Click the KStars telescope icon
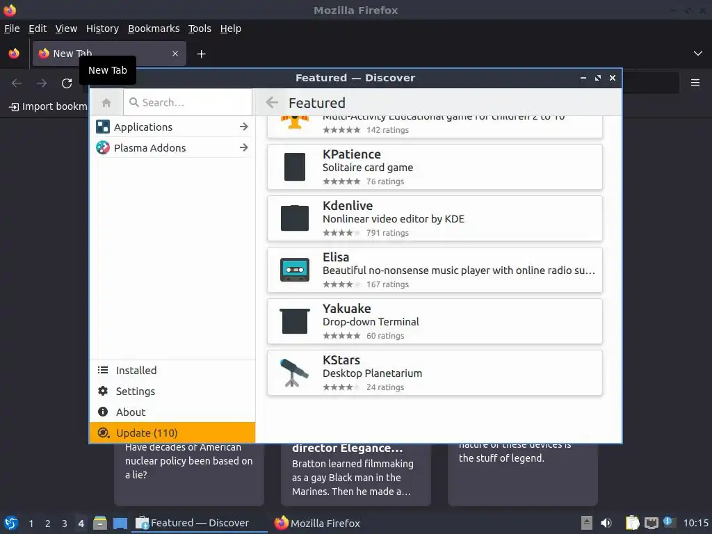This screenshot has height=534, width=712. click(294, 373)
